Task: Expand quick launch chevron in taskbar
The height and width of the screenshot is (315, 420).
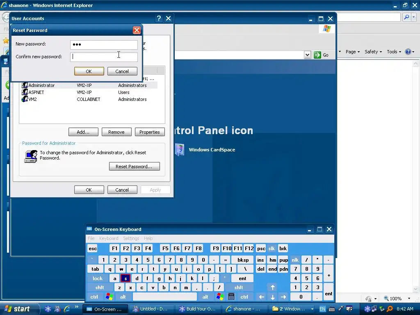Action: [76, 307]
